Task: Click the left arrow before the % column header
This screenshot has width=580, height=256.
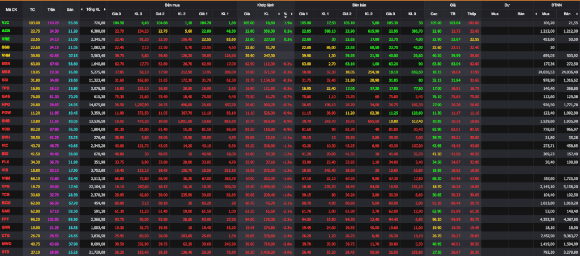Action: (279, 14)
